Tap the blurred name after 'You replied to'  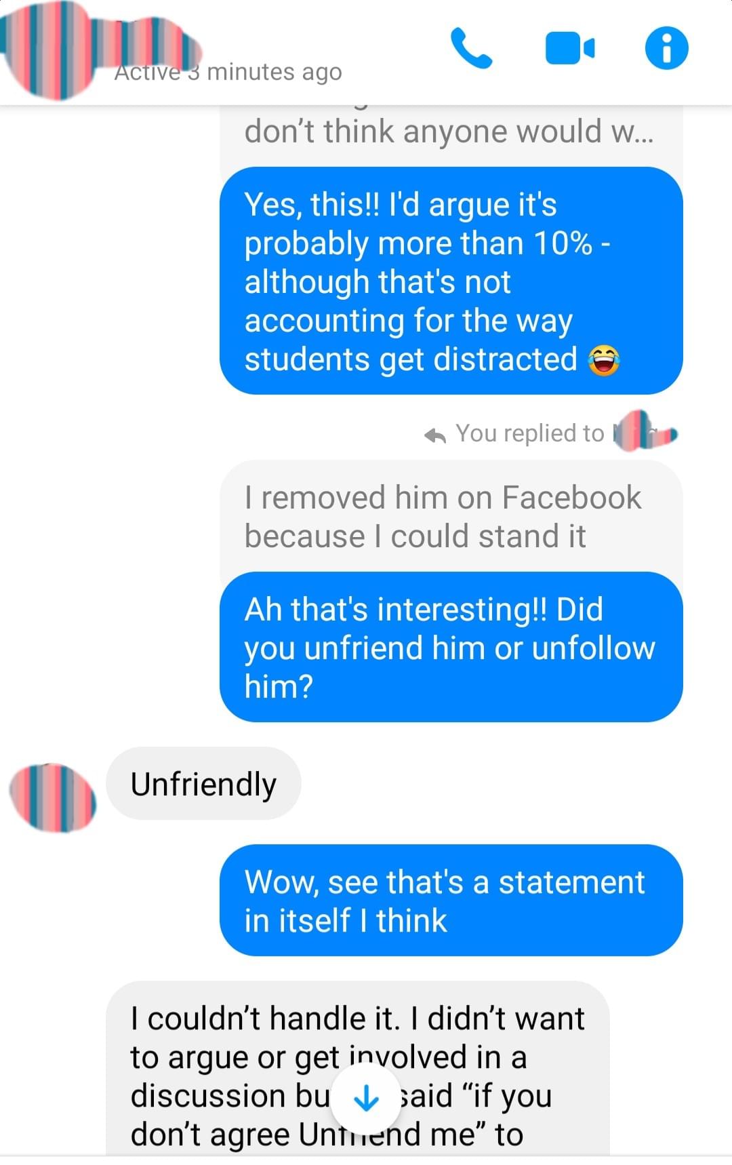point(645,432)
